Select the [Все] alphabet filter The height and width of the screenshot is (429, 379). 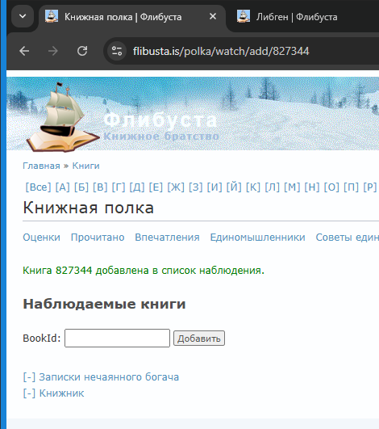[x=38, y=187]
